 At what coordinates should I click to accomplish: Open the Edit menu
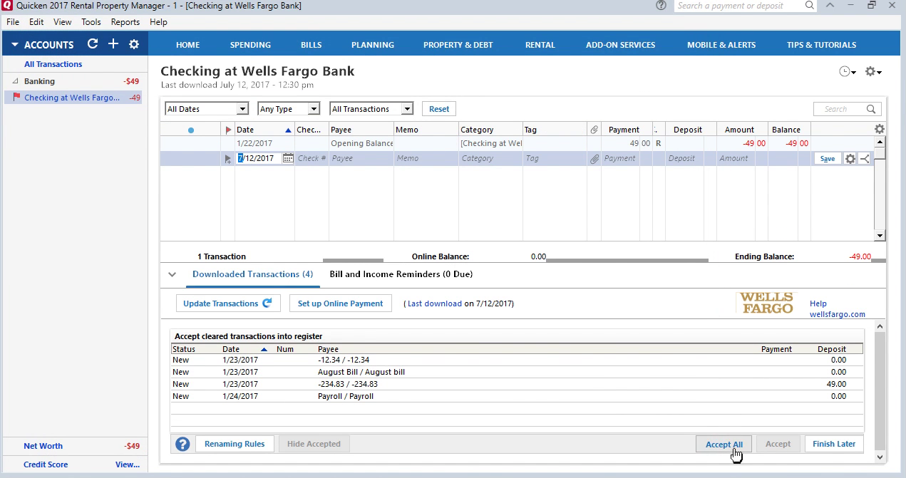36,22
